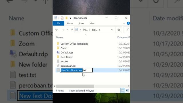Select the test.txt file
Image resolution: width=183 pixels, height=103 pixels.
64,62
